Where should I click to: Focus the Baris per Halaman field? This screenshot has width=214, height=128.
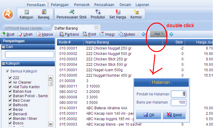178,102
